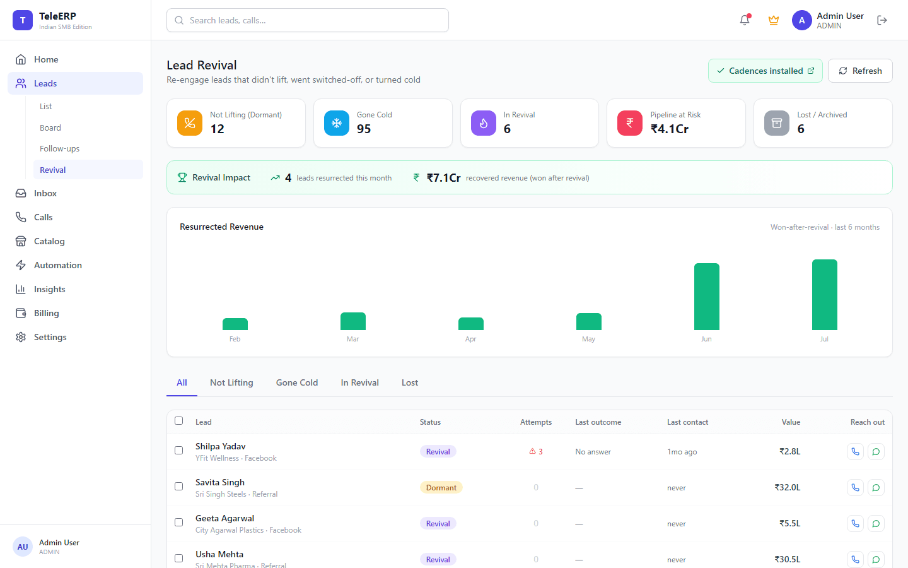Click the In Revival flame icon
The height and width of the screenshot is (568, 908).
(x=484, y=123)
